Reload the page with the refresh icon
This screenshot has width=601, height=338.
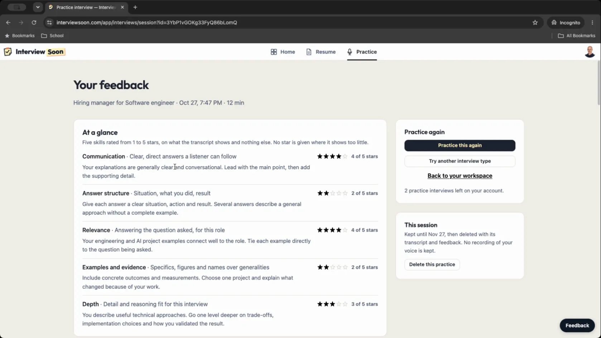click(34, 23)
